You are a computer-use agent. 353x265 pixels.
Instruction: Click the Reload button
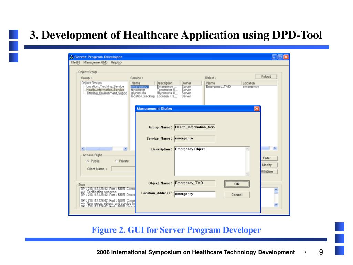266,77
